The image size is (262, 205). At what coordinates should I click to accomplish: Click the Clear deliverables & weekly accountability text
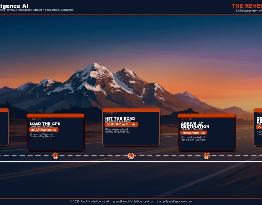(x=117, y=131)
